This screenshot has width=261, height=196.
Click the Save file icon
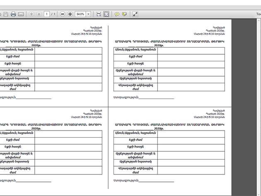tap(5, 14)
